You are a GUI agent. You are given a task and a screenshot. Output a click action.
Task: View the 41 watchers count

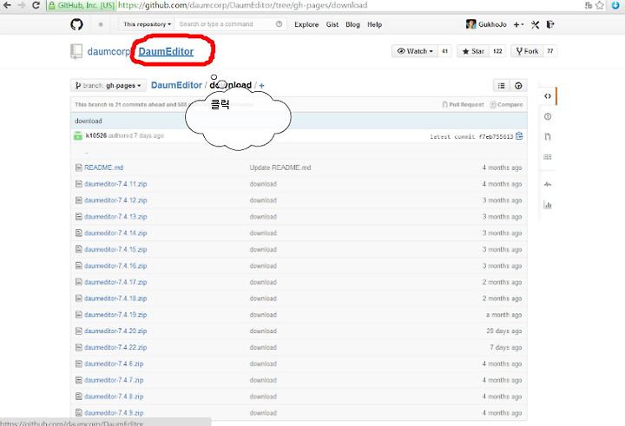tap(444, 51)
